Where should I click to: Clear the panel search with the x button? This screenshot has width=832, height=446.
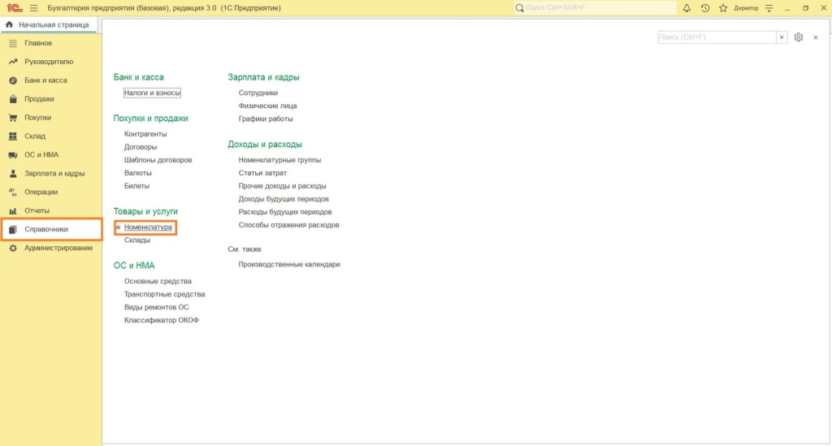point(782,37)
